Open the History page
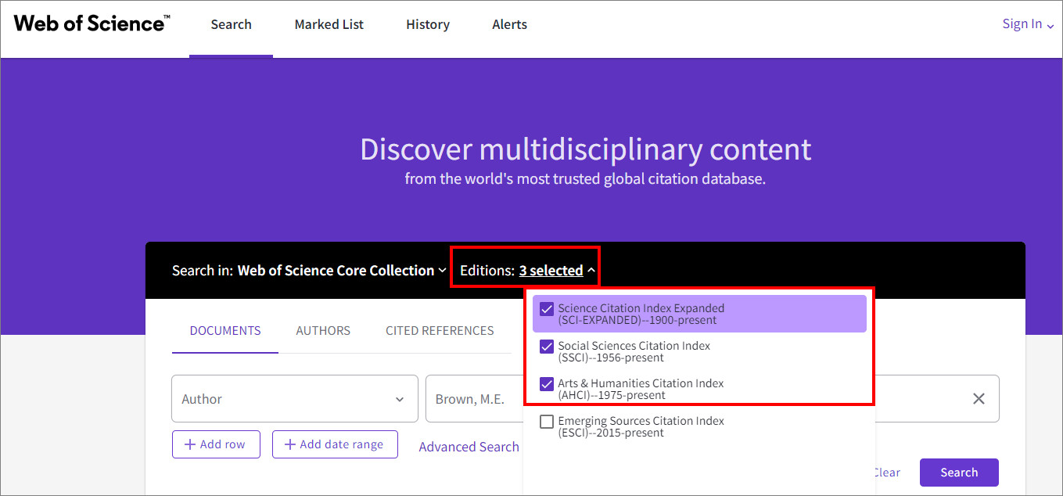 [428, 24]
